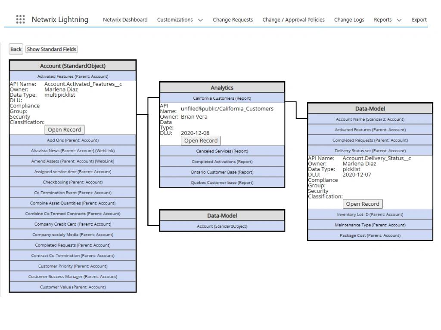This screenshot has width=441, height=330.
Task: Open Change / Approval Policies
Action: (x=293, y=19)
